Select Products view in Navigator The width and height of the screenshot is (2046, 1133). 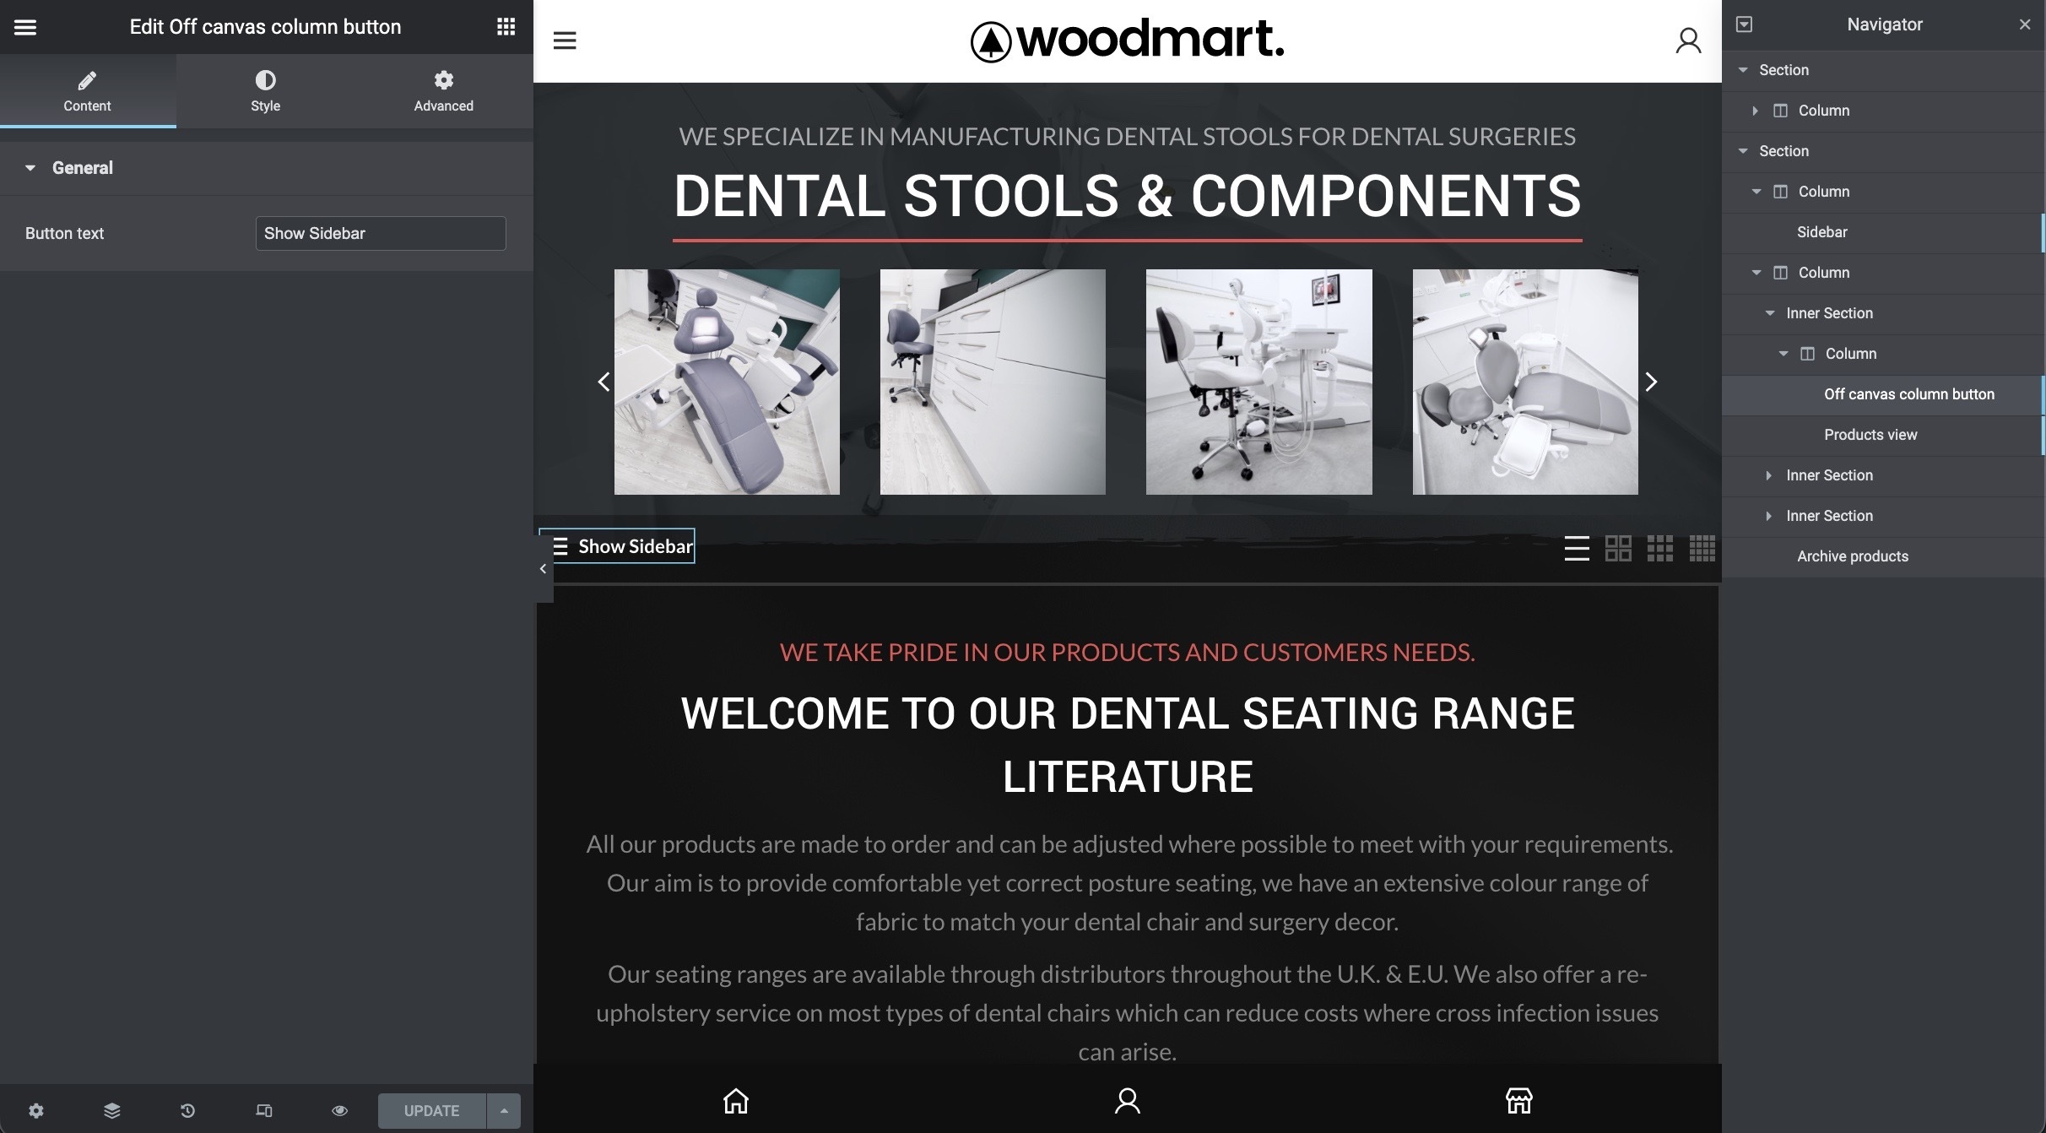point(1870,435)
